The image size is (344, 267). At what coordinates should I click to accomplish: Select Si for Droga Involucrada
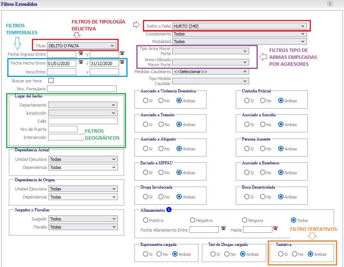[145, 197]
